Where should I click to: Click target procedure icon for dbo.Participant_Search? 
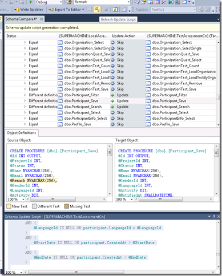pos(148,107)
